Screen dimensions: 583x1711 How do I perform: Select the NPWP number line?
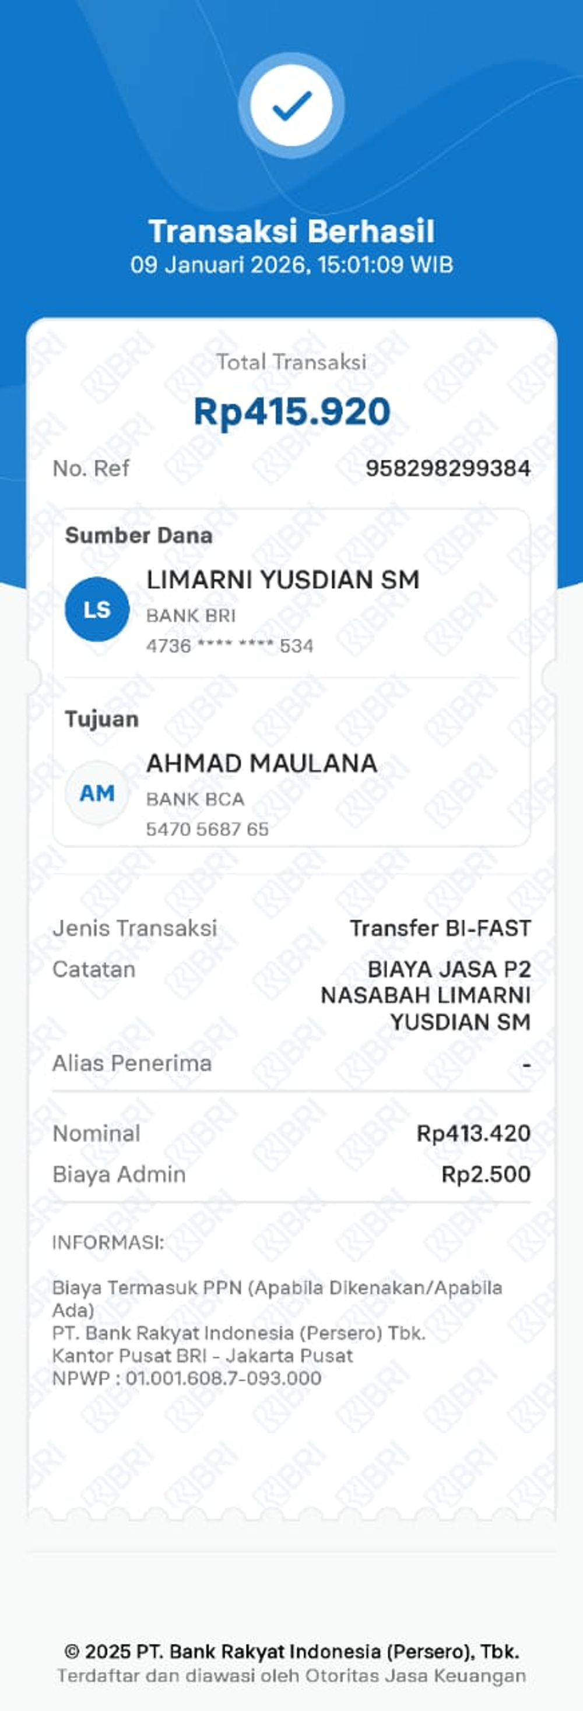(187, 1378)
